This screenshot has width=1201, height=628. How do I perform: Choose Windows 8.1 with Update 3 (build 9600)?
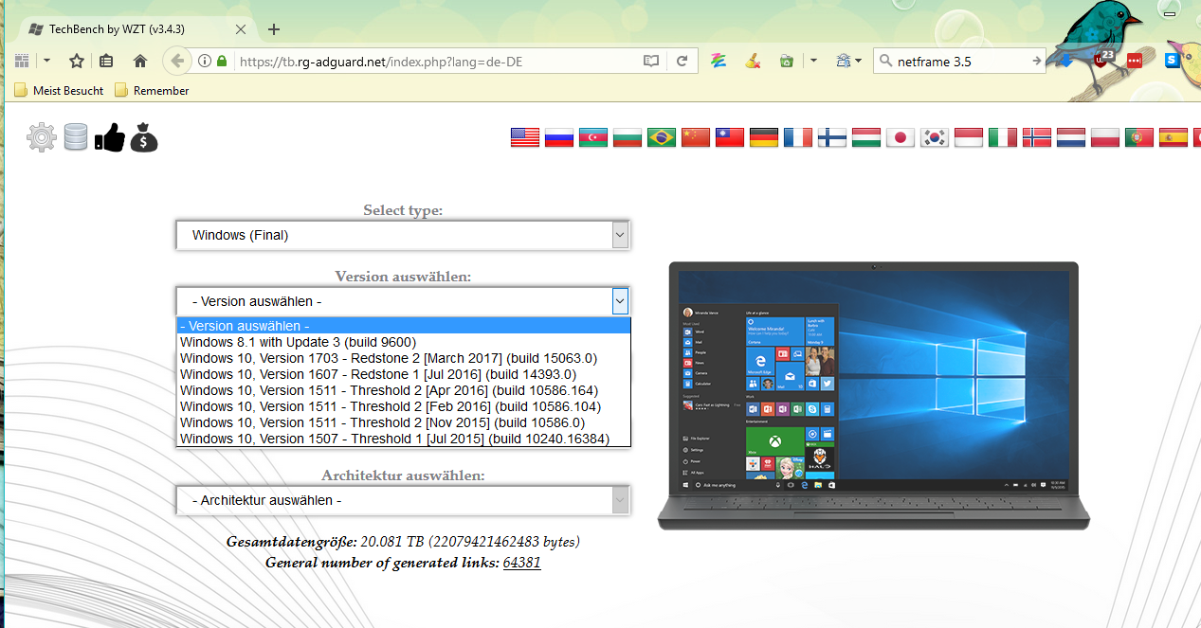pos(404,342)
